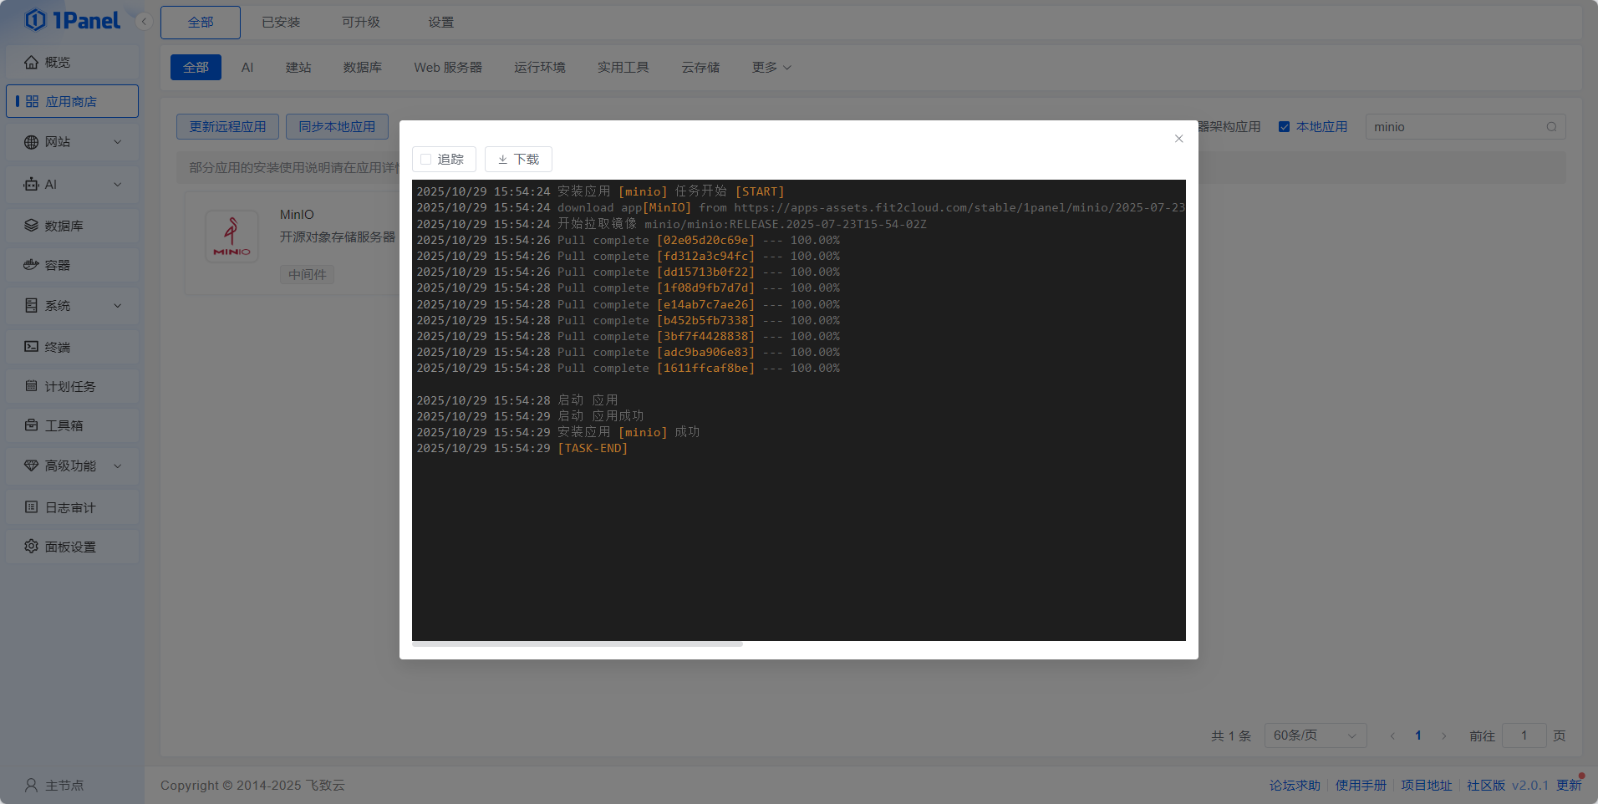Expand the 高级功能 sidebar menu
1598x804 pixels.
tap(72, 466)
